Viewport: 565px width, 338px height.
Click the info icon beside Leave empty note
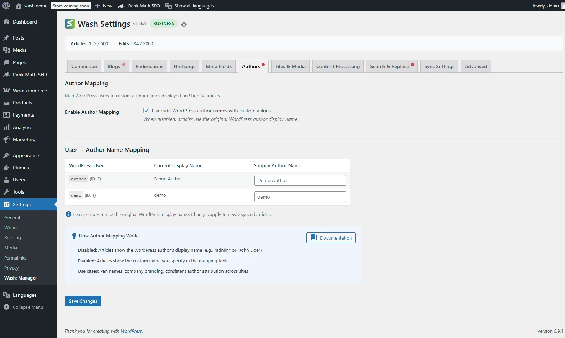(x=68, y=214)
